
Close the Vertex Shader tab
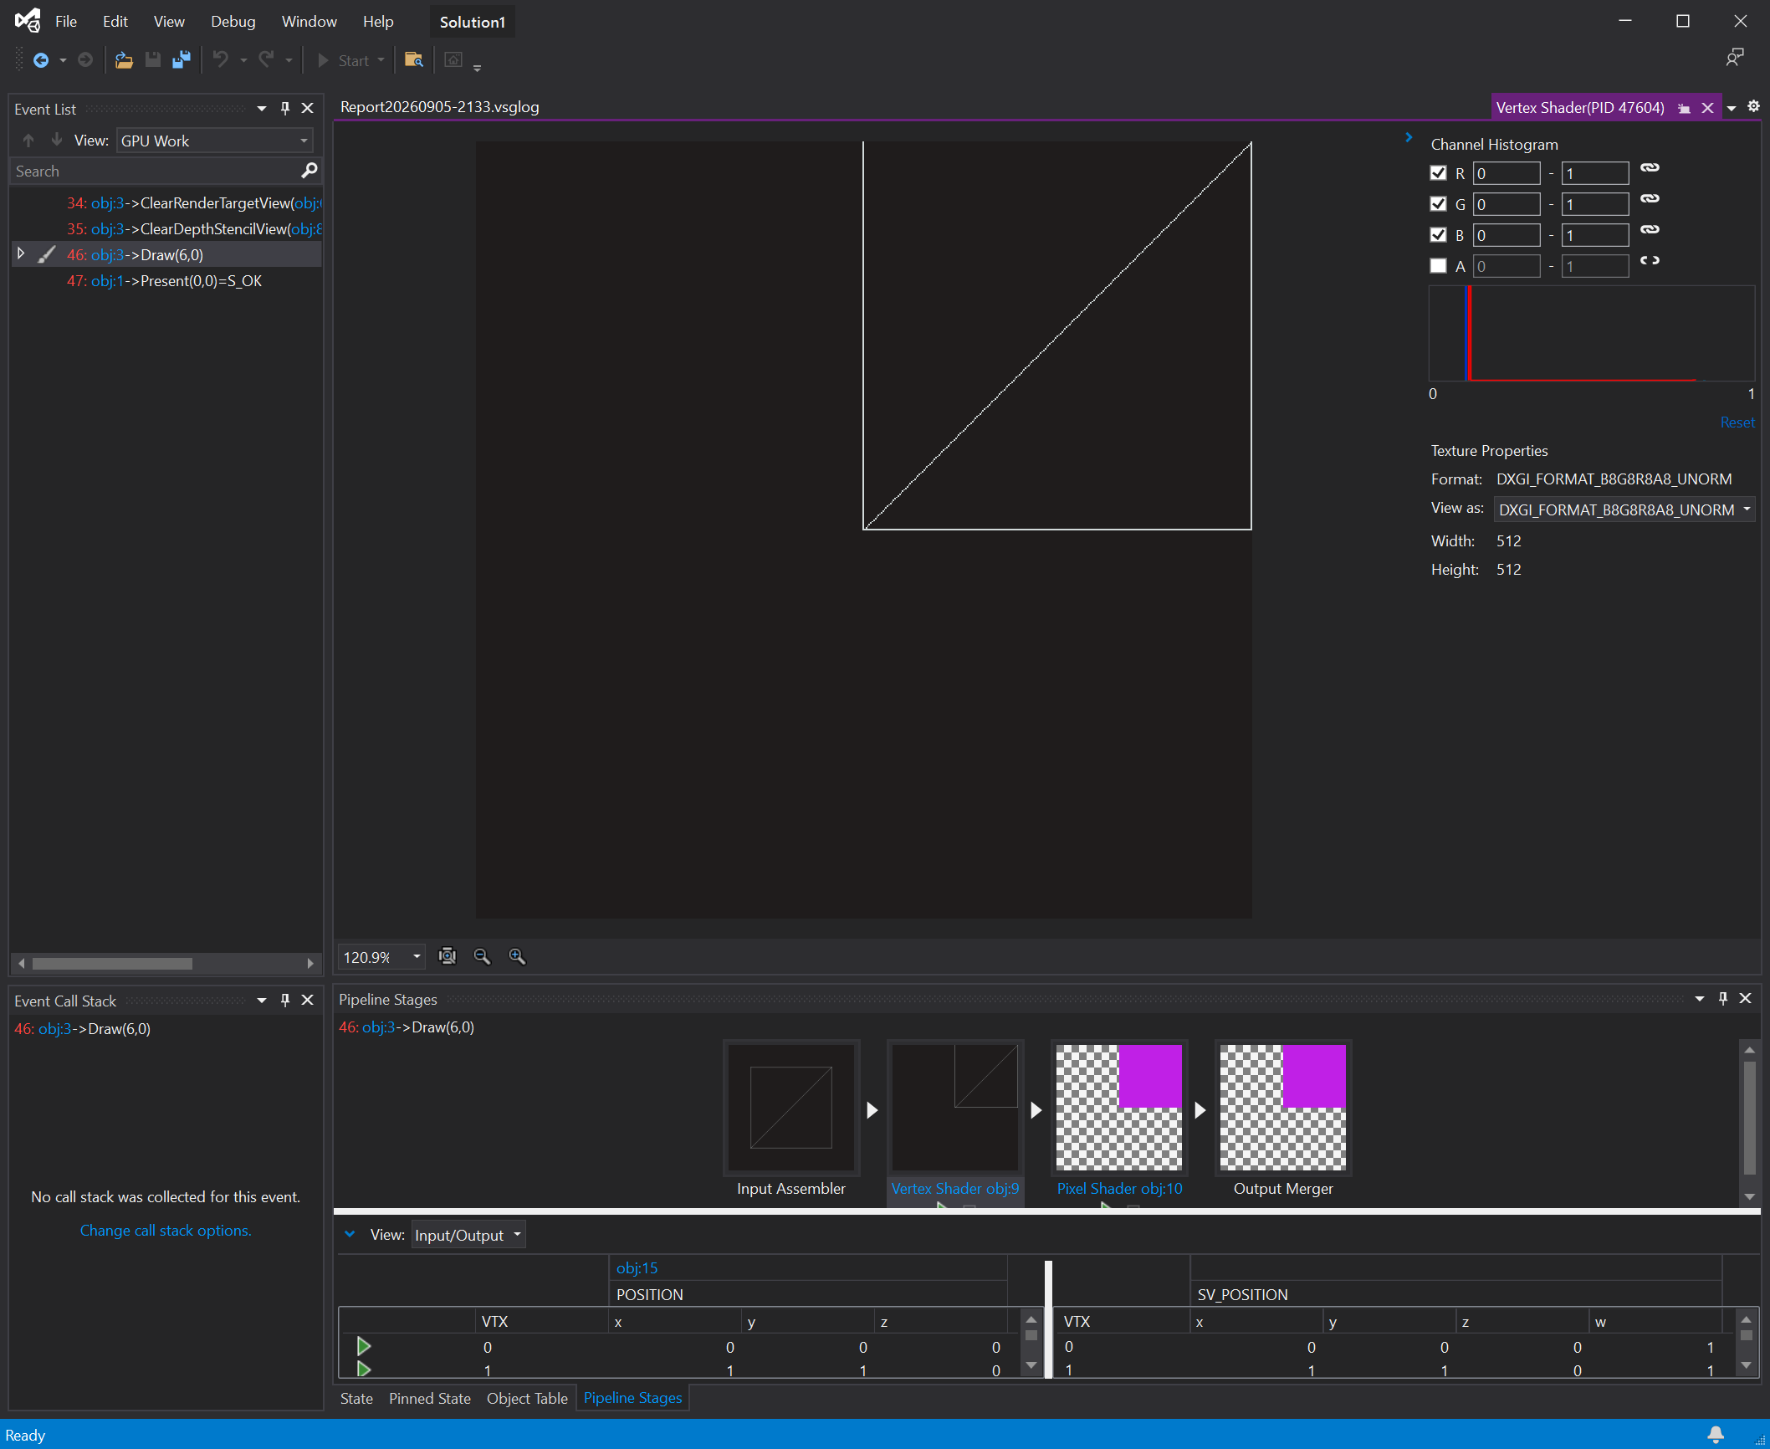1708,108
